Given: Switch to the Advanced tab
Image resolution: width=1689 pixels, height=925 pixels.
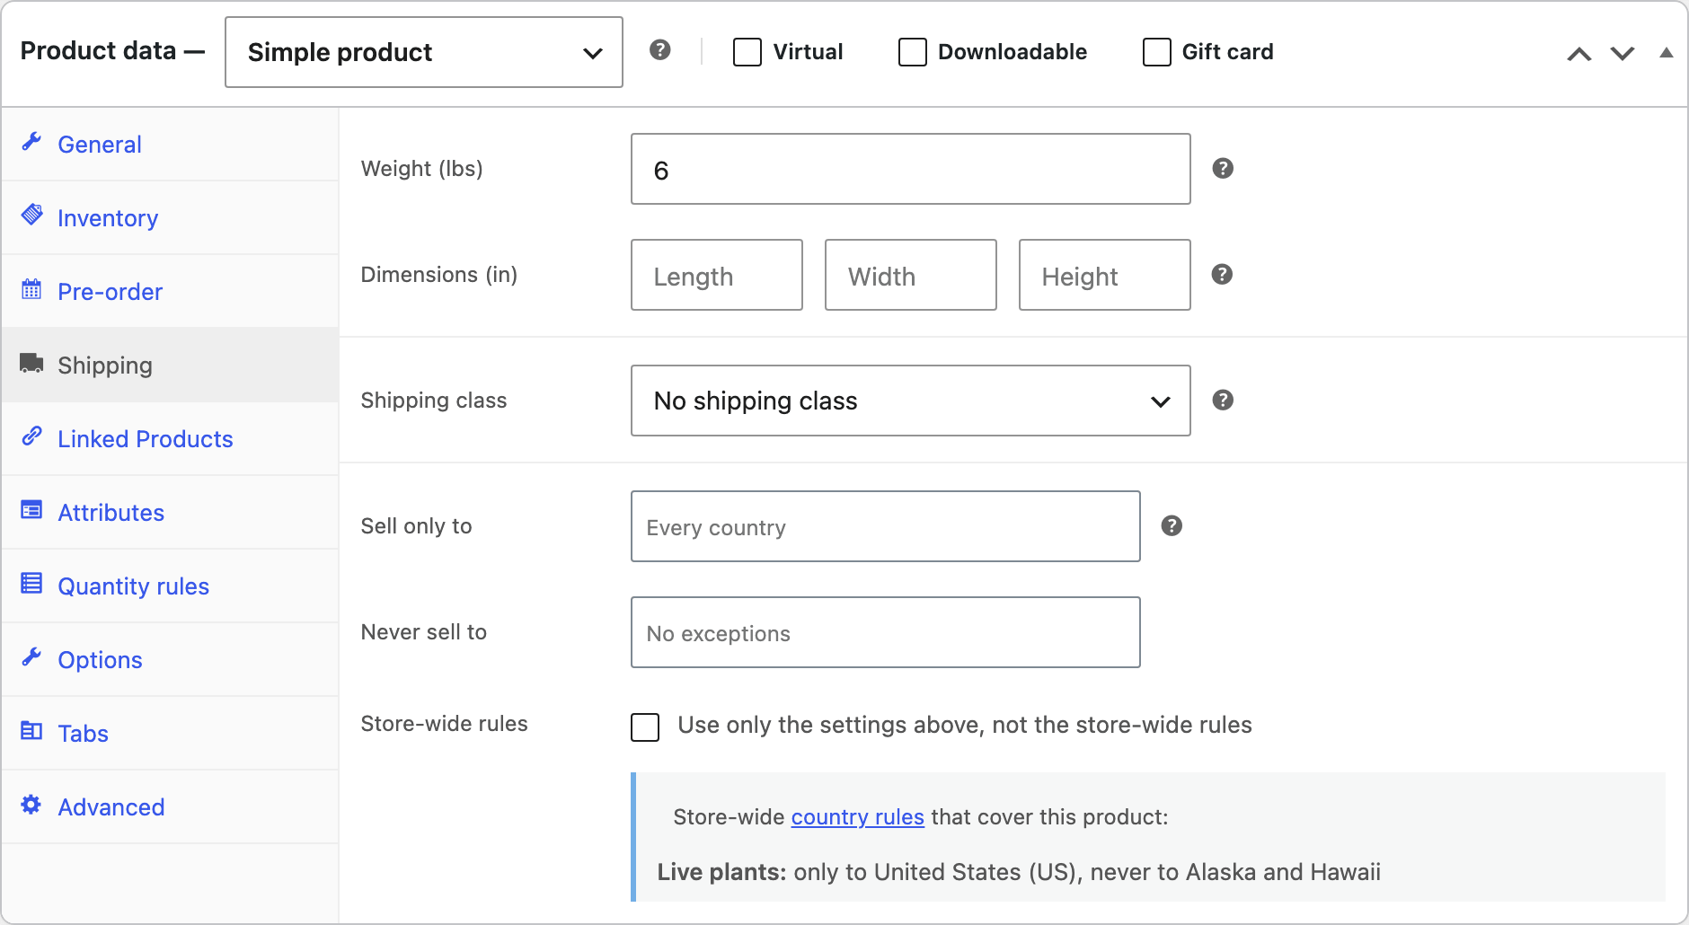Looking at the screenshot, I should pos(171,807).
